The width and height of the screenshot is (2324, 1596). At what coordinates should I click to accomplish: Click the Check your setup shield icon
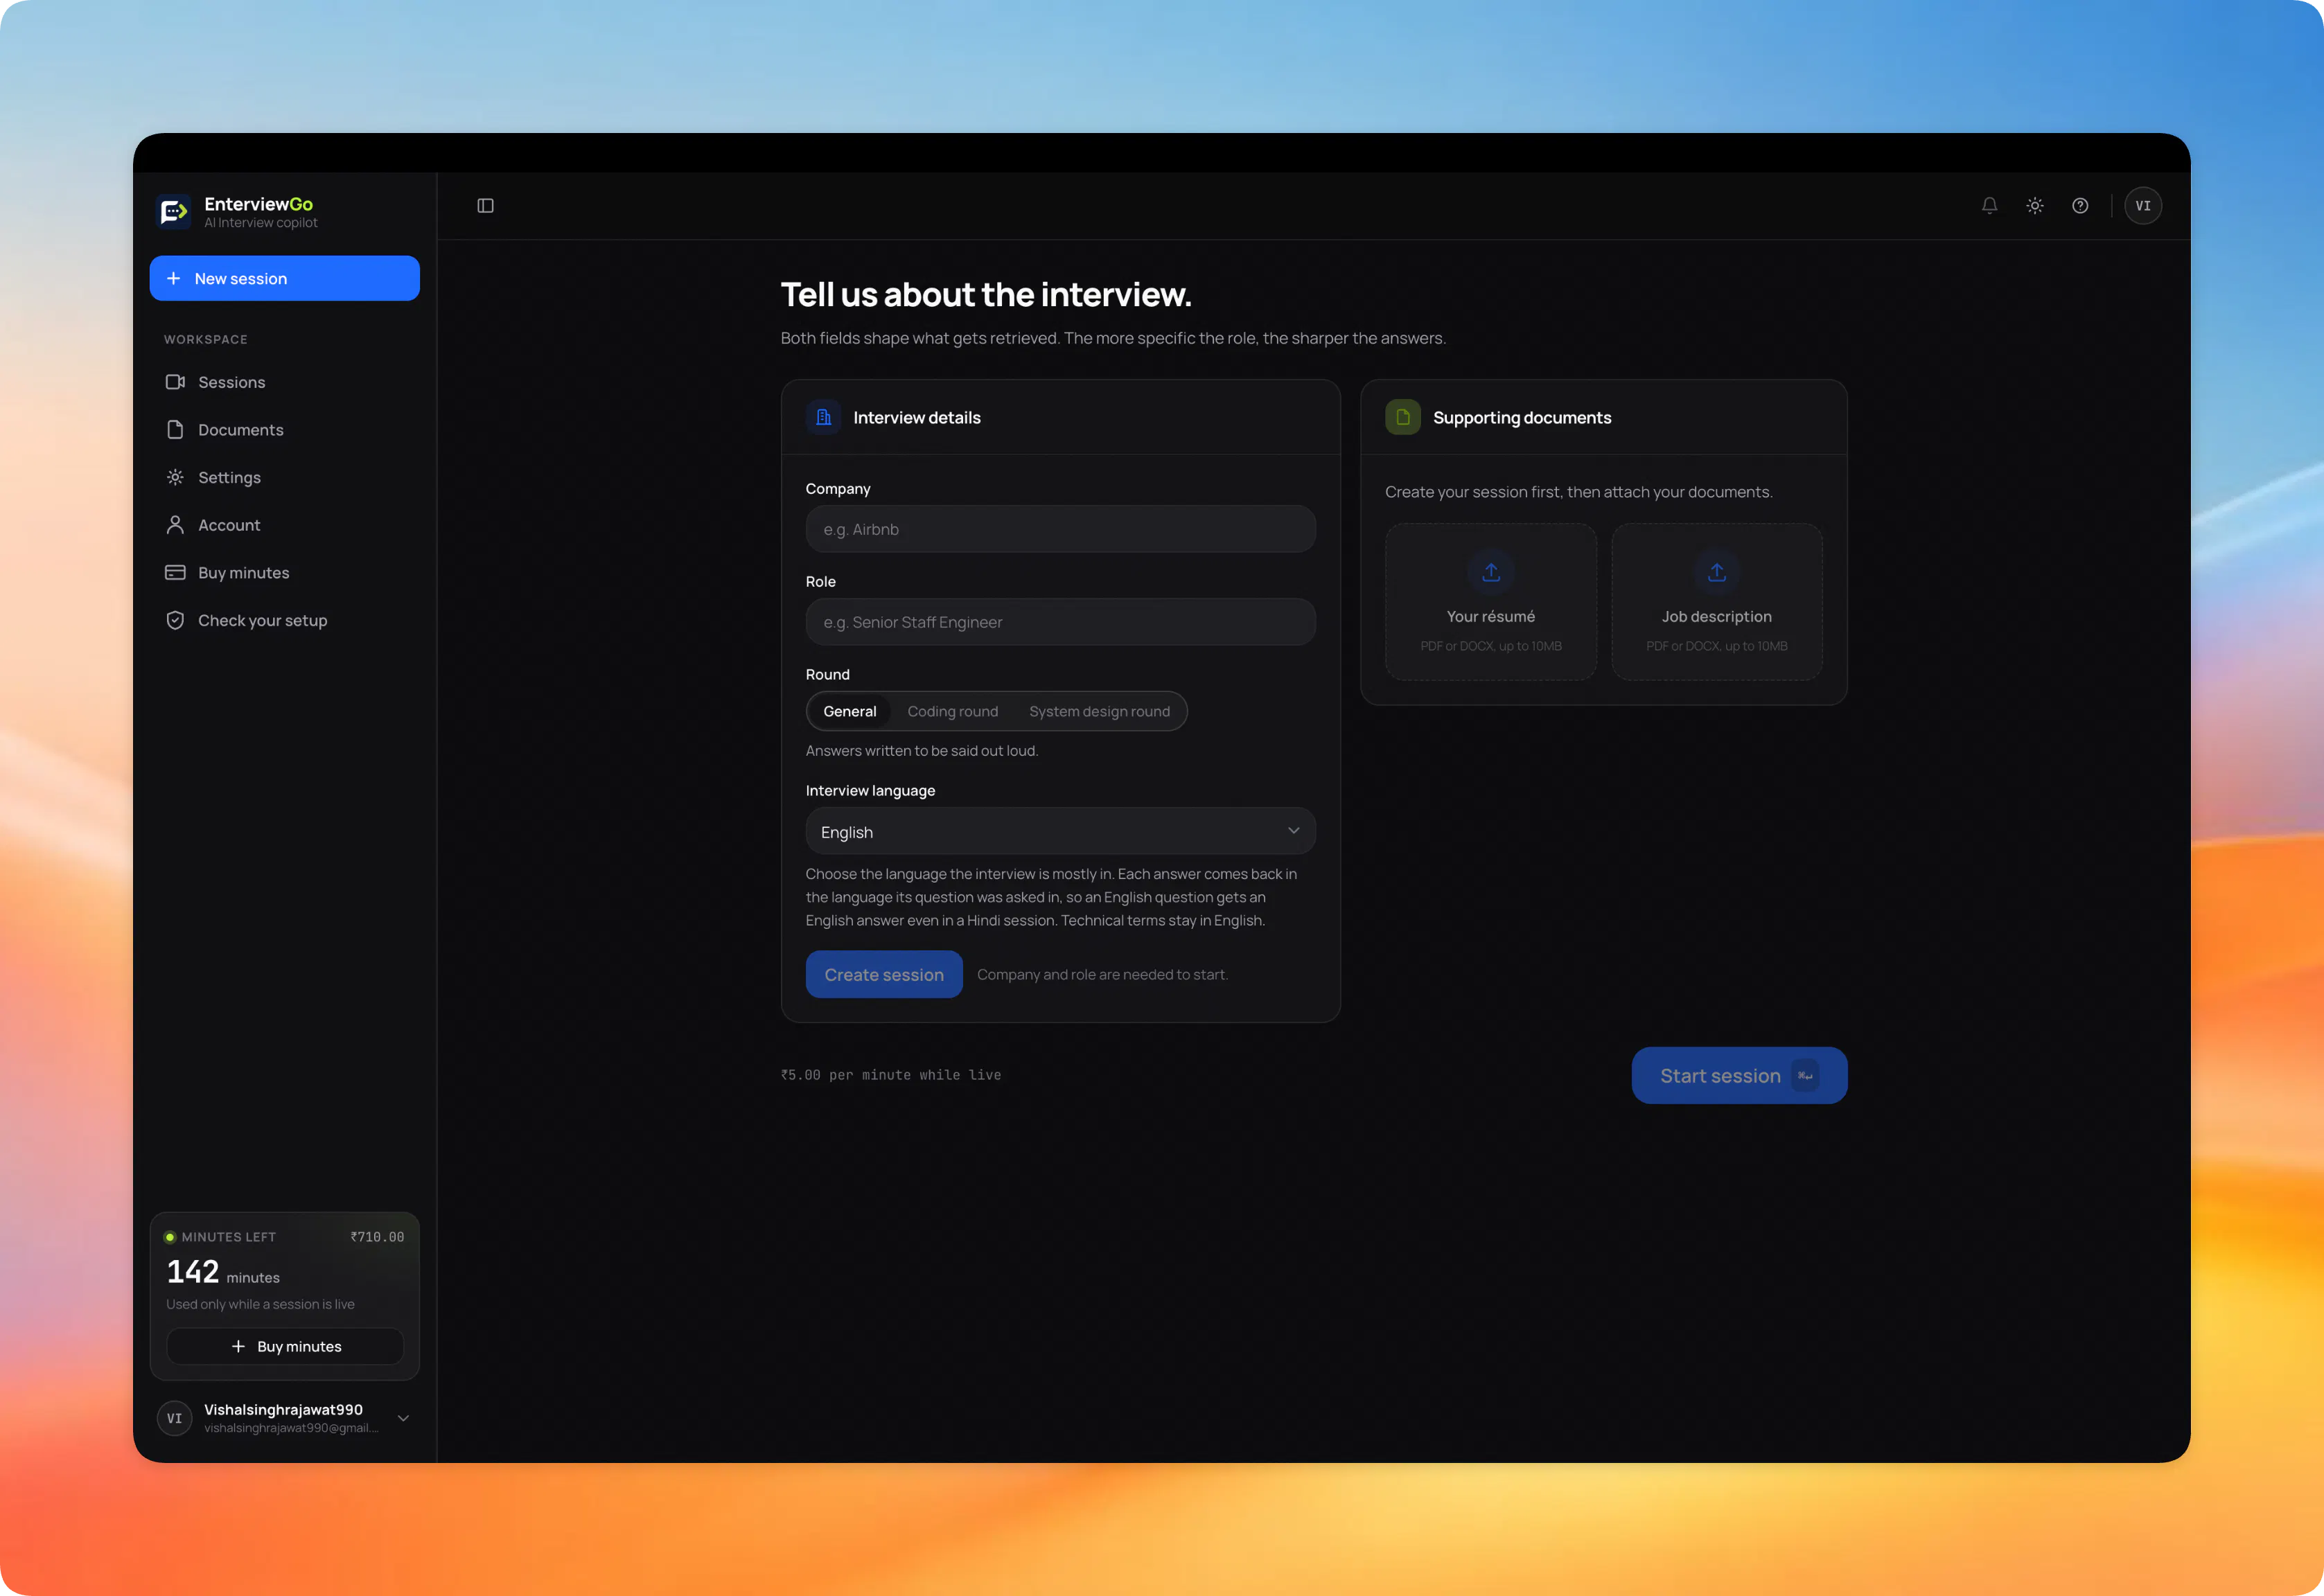[x=175, y=620]
